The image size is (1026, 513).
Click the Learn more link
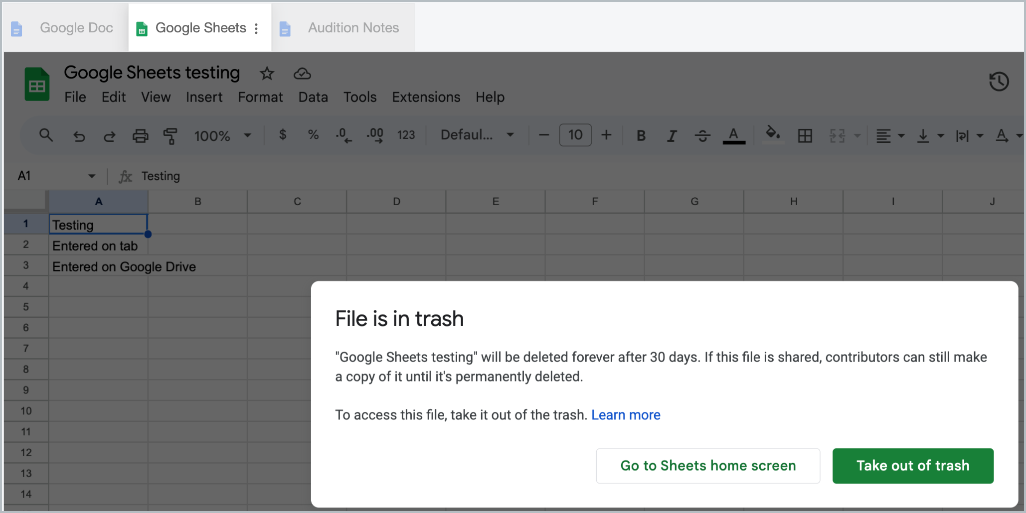click(626, 415)
